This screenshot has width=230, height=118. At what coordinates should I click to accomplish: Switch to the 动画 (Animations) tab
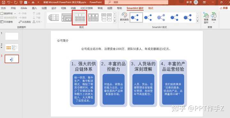coord(73,8)
